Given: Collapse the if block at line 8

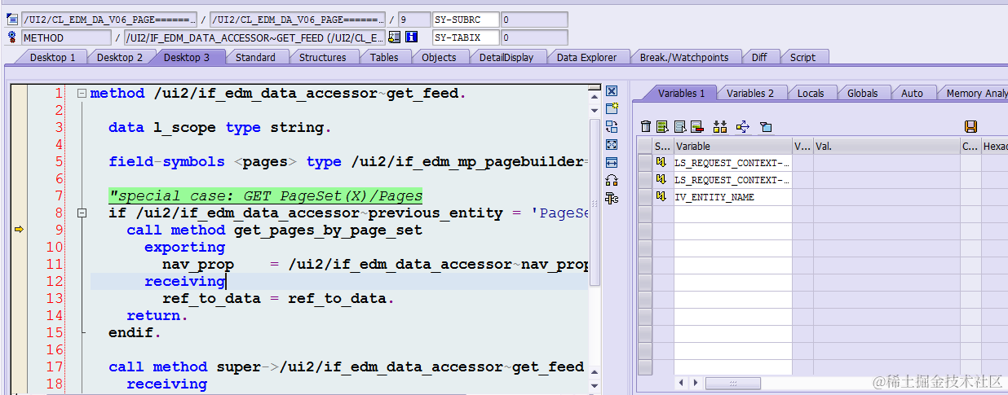Looking at the screenshot, I should click(x=82, y=213).
